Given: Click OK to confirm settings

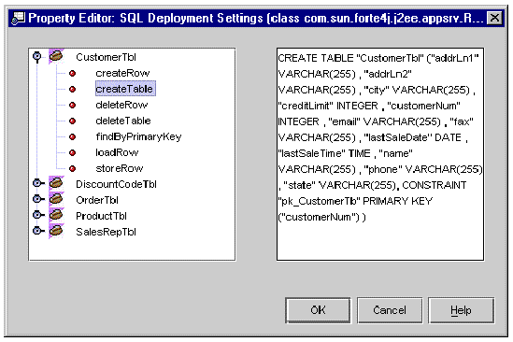Looking at the screenshot, I should [318, 310].
